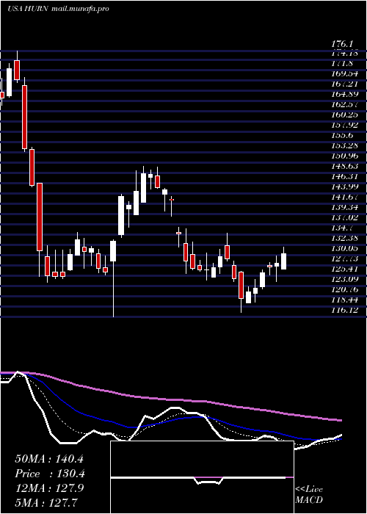Viewport: 367px width, 514px height.
Task: Click the 130.05 price axis label
Action: tap(346, 248)
